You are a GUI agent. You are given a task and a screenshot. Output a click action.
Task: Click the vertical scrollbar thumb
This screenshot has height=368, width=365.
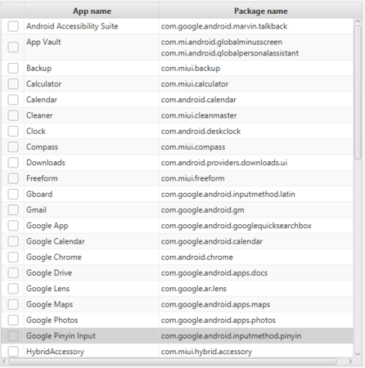[358, 92]
